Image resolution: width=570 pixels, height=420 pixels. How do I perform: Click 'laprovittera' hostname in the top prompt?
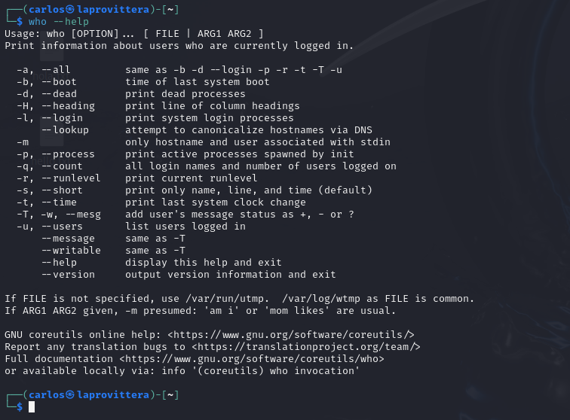[113, 10]
